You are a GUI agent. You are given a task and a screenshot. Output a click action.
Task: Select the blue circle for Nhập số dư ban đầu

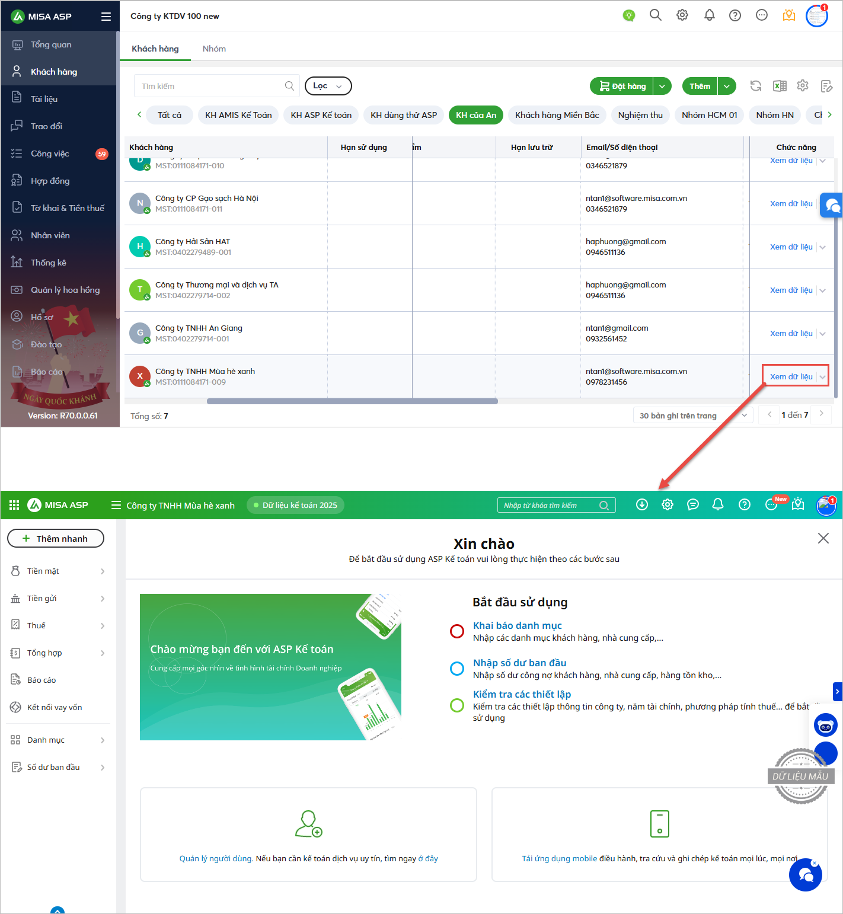[457, 669]
